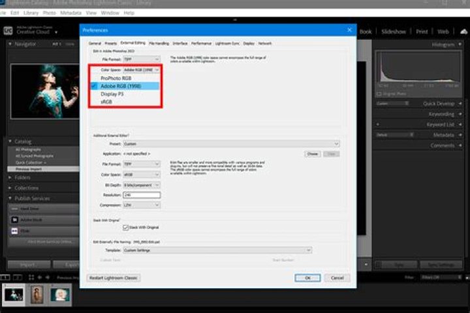Open the Compression dropdown

pos(141,205)
